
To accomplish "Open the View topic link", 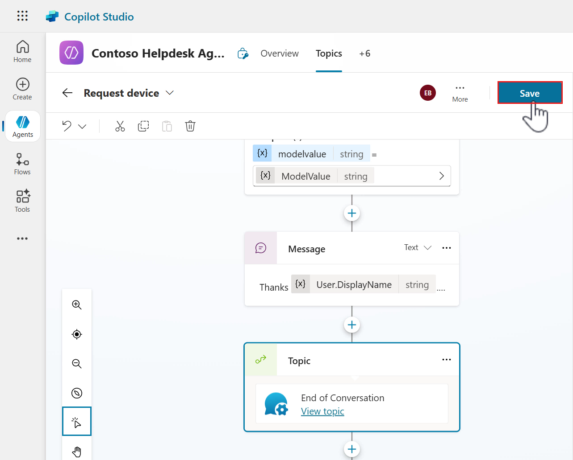I will coord(322,411).
